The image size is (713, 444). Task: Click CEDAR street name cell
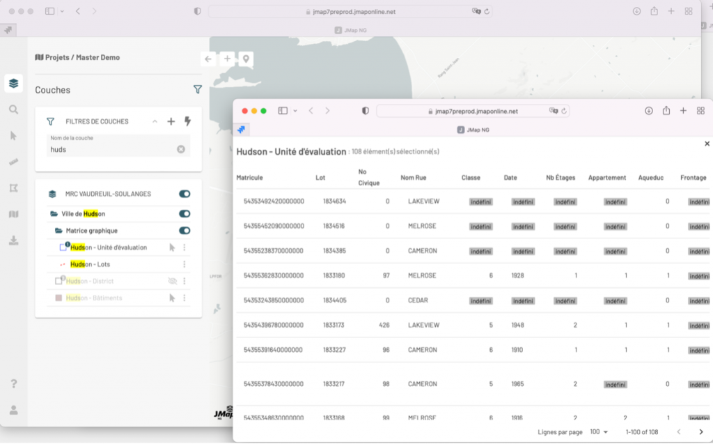coord(418,300)
